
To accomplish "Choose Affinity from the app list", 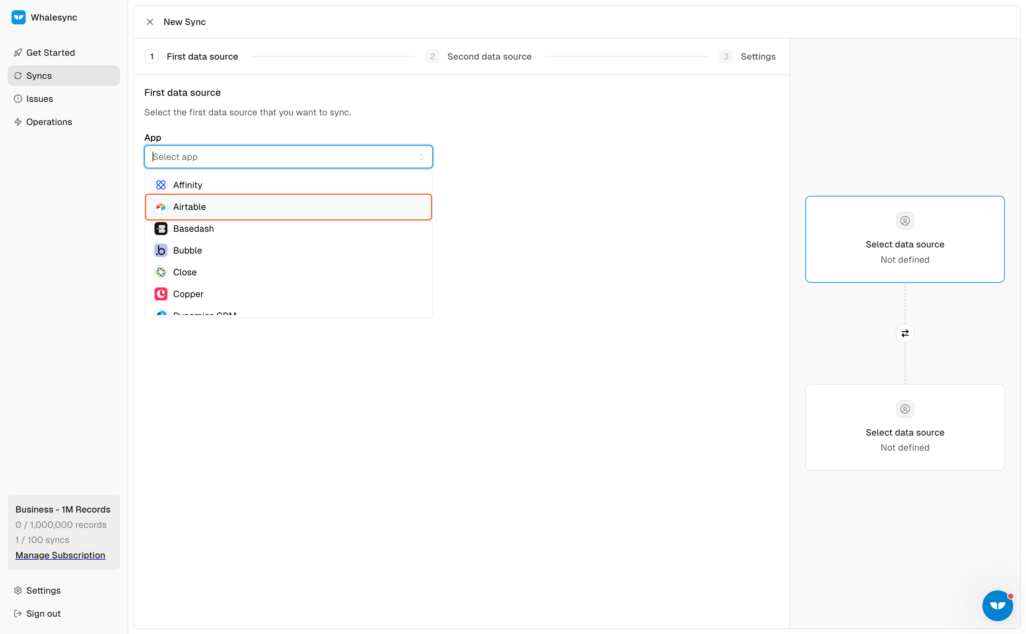I will [x=289, y=185].
